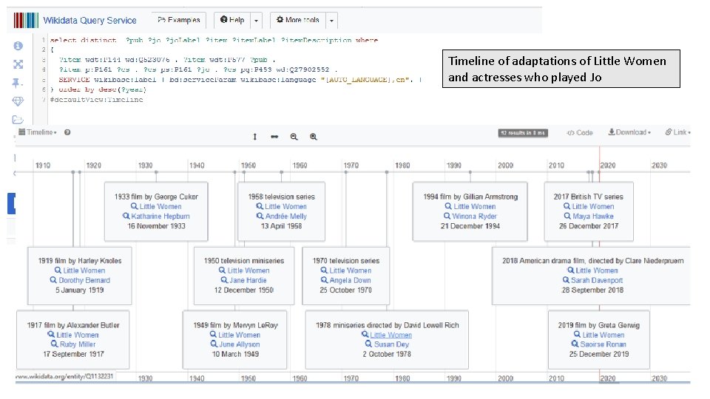This screenshot has width=710, height=399.
Task: Click magnifier icon beside Winona Ryder
Action: point(447,216)
